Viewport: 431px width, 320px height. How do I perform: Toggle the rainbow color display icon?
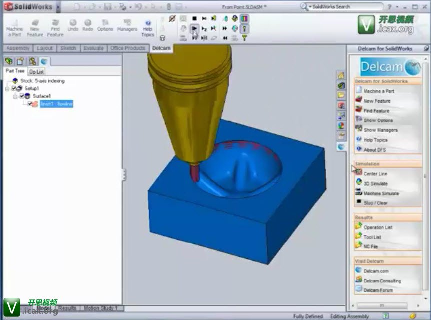(x=244, y=18)
